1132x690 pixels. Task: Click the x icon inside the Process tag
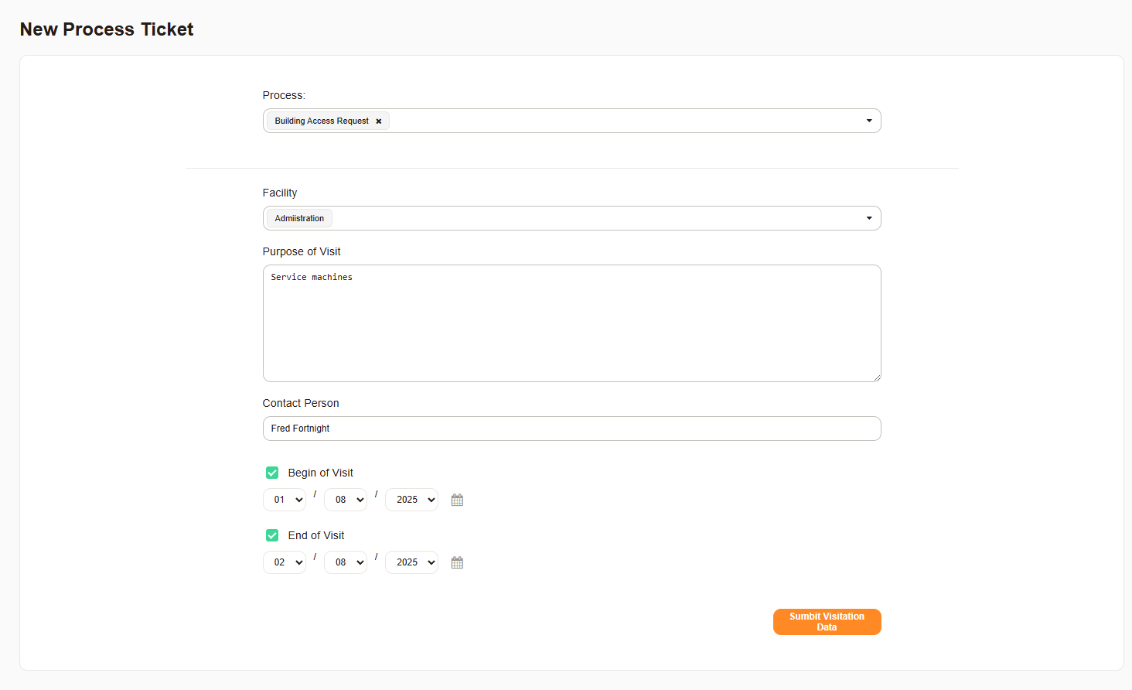click(x=379, y=121)
